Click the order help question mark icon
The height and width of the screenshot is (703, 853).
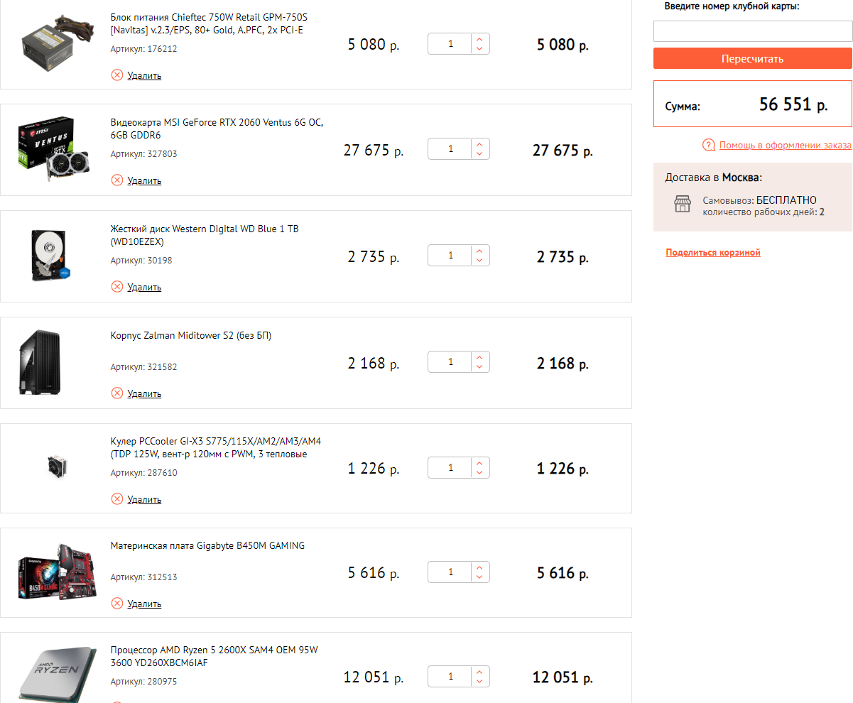(x=708, y=146)
